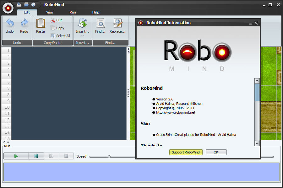
Task: Click the 'Skin' heading in the dialog
Action: [x=145, y=124]
